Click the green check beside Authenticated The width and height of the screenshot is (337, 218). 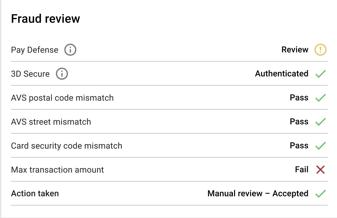pos(320,74)
